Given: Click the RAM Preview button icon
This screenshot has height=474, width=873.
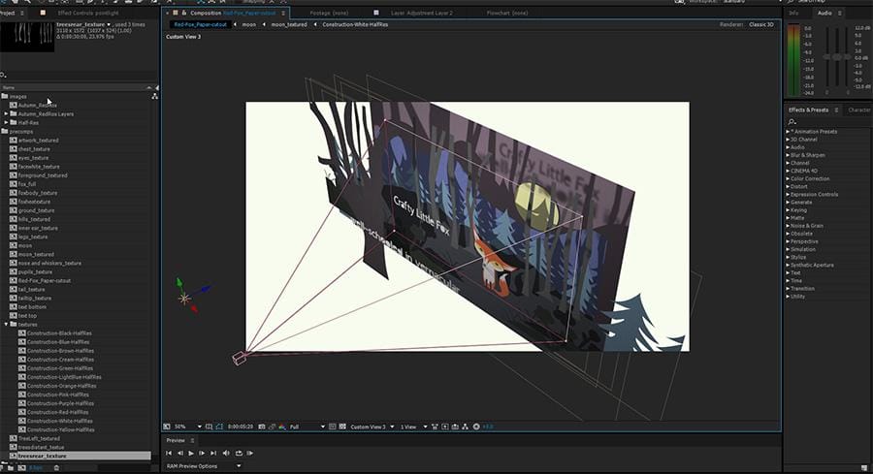Looking at the screenshot, I should [250, 454].
